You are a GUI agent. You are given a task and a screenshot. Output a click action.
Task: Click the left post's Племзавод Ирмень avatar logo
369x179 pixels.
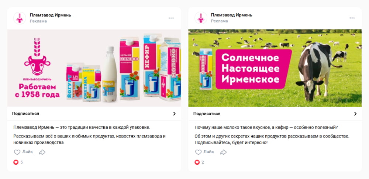coord(20,18)
